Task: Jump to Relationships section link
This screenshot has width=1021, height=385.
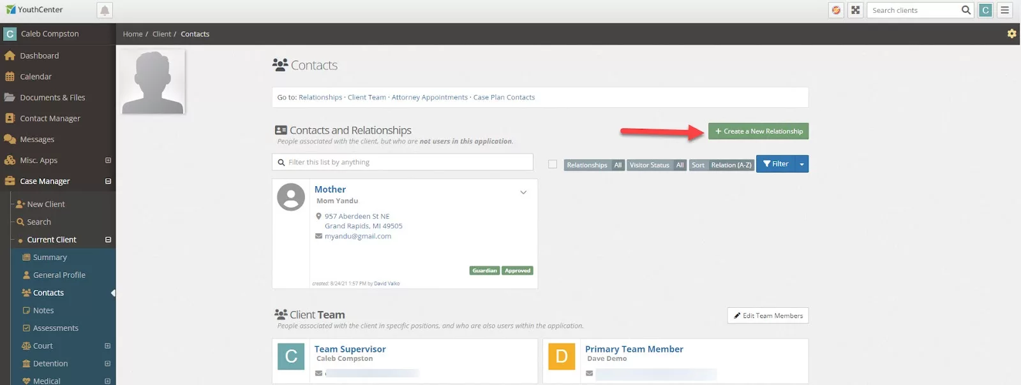Action: pyautogui.click(x=320, y=98)
